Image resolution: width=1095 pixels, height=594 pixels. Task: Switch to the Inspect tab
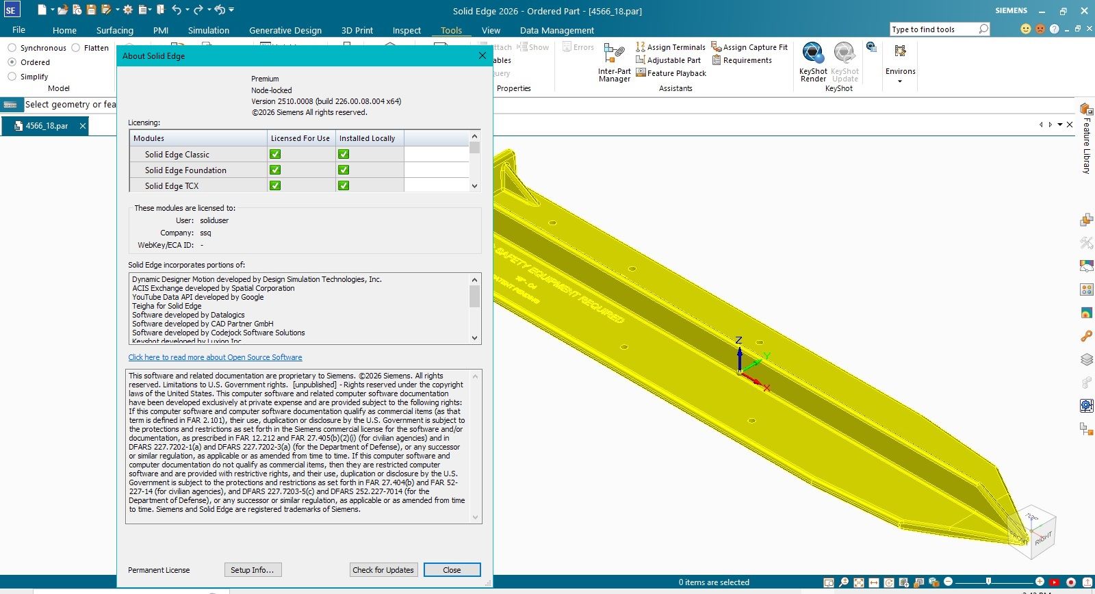[407, 30]
